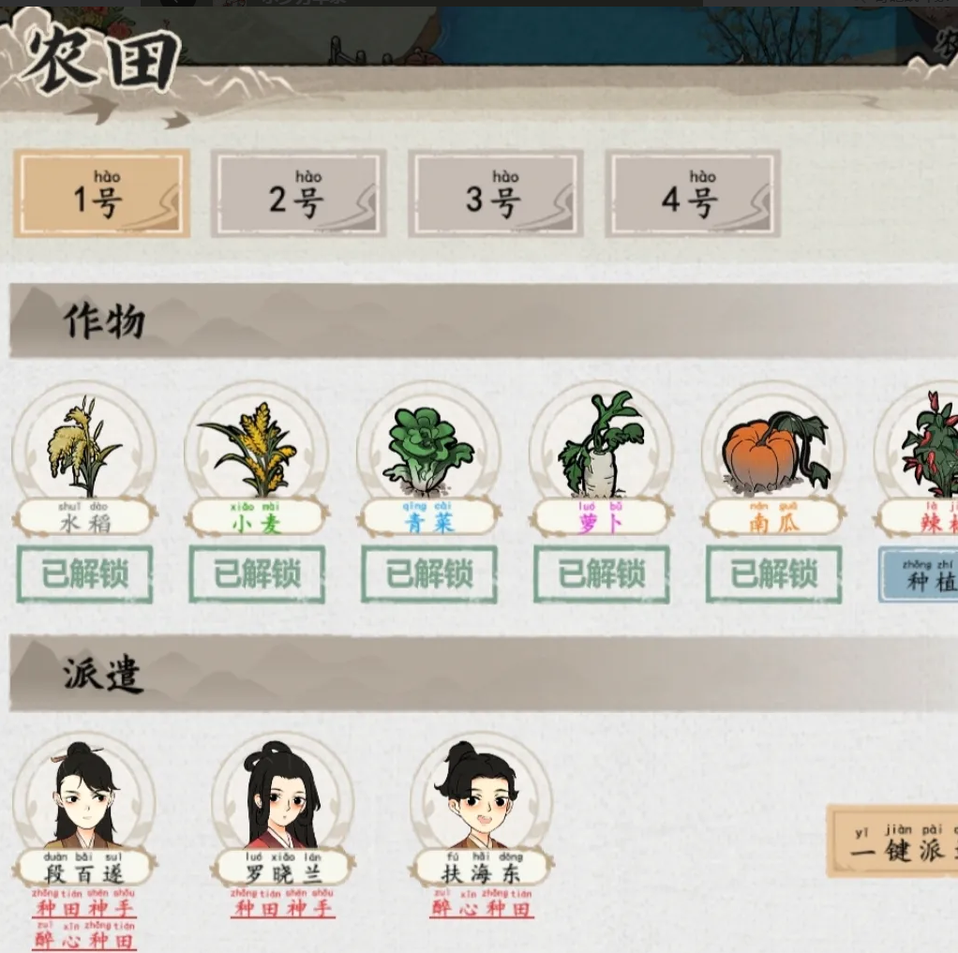Viewport: 958px width, 953px height.
Task: Choose the 南瓜 pumpkin crop icon
Action: [773, 450]
